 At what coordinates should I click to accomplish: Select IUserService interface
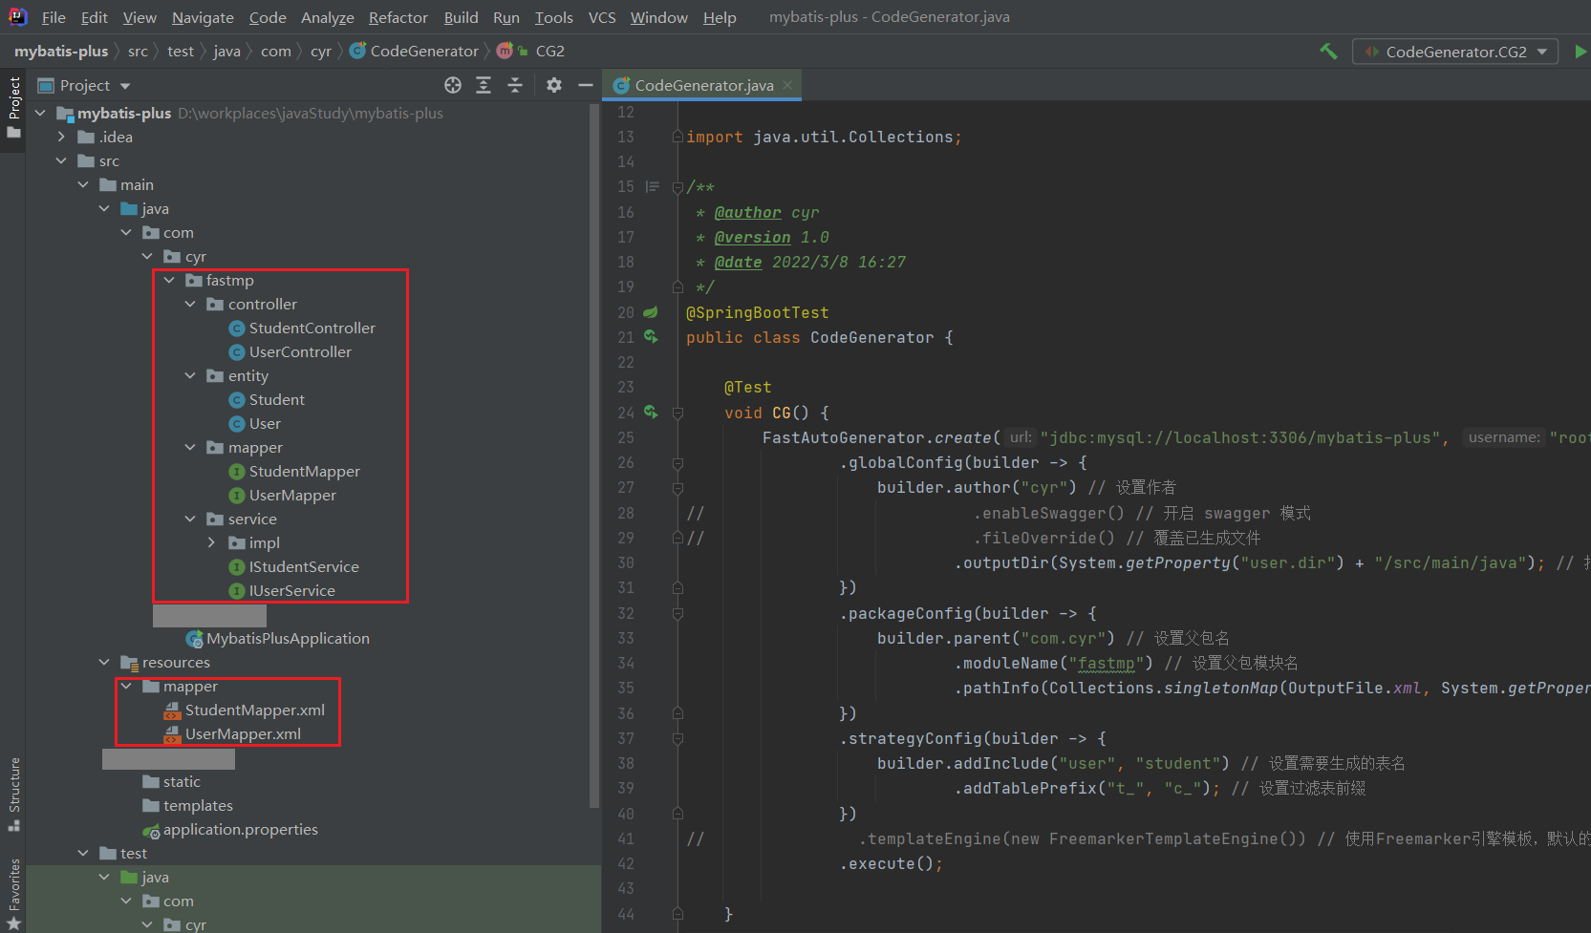click(291, 590)
